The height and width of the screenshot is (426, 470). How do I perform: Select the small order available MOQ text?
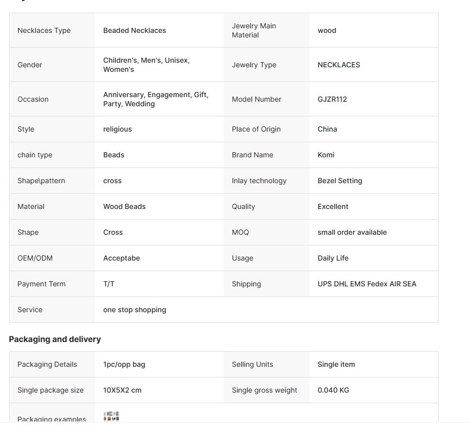coord(352,232)
